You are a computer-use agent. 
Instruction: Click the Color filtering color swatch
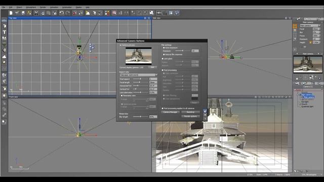(x=195, y=96)
